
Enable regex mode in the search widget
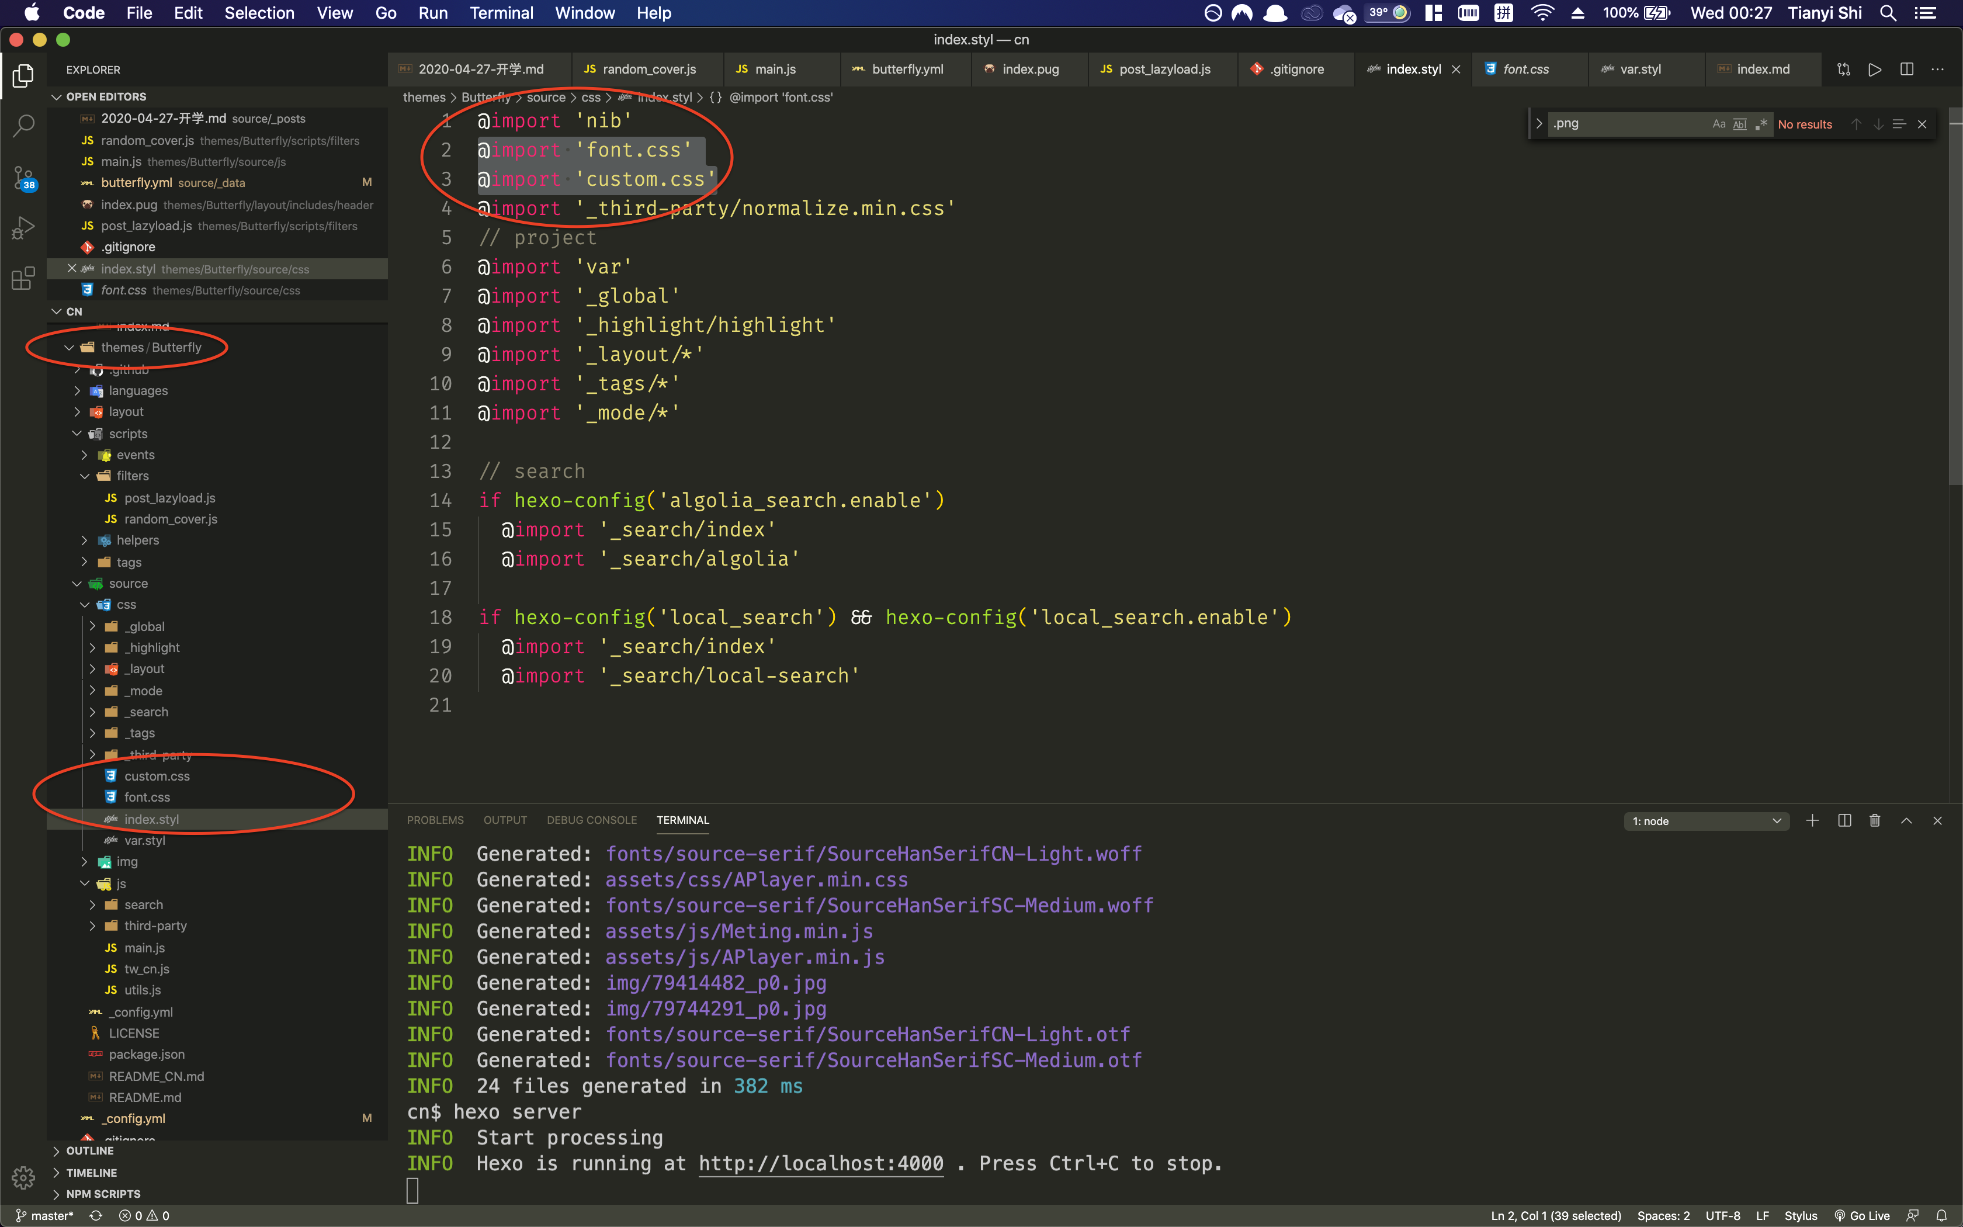click(x=1761, y=123)
